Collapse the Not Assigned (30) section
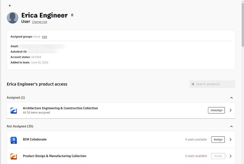244x164 pixels. (x=231, y=126)
